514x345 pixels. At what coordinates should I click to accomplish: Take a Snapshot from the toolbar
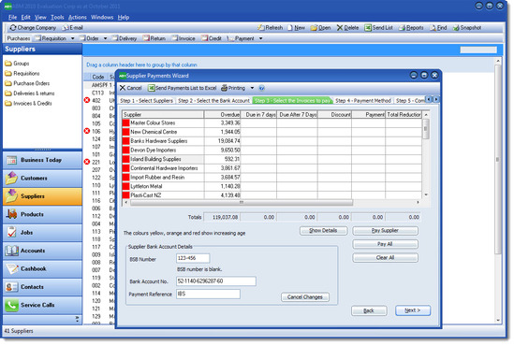[467, 28]
